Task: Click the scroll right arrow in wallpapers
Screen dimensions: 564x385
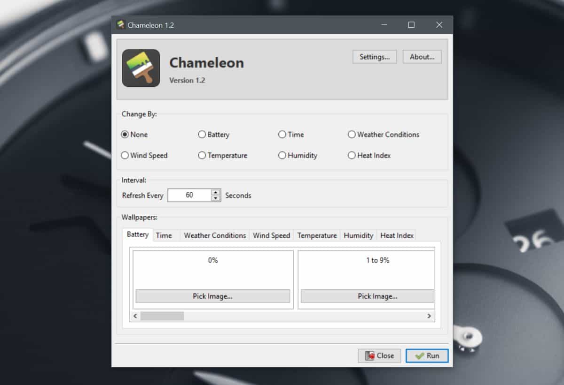Action: 429,316
